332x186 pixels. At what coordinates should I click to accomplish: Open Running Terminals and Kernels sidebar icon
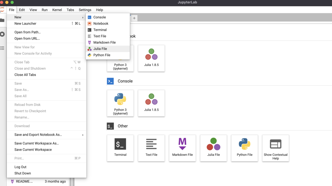pos(2,34)
